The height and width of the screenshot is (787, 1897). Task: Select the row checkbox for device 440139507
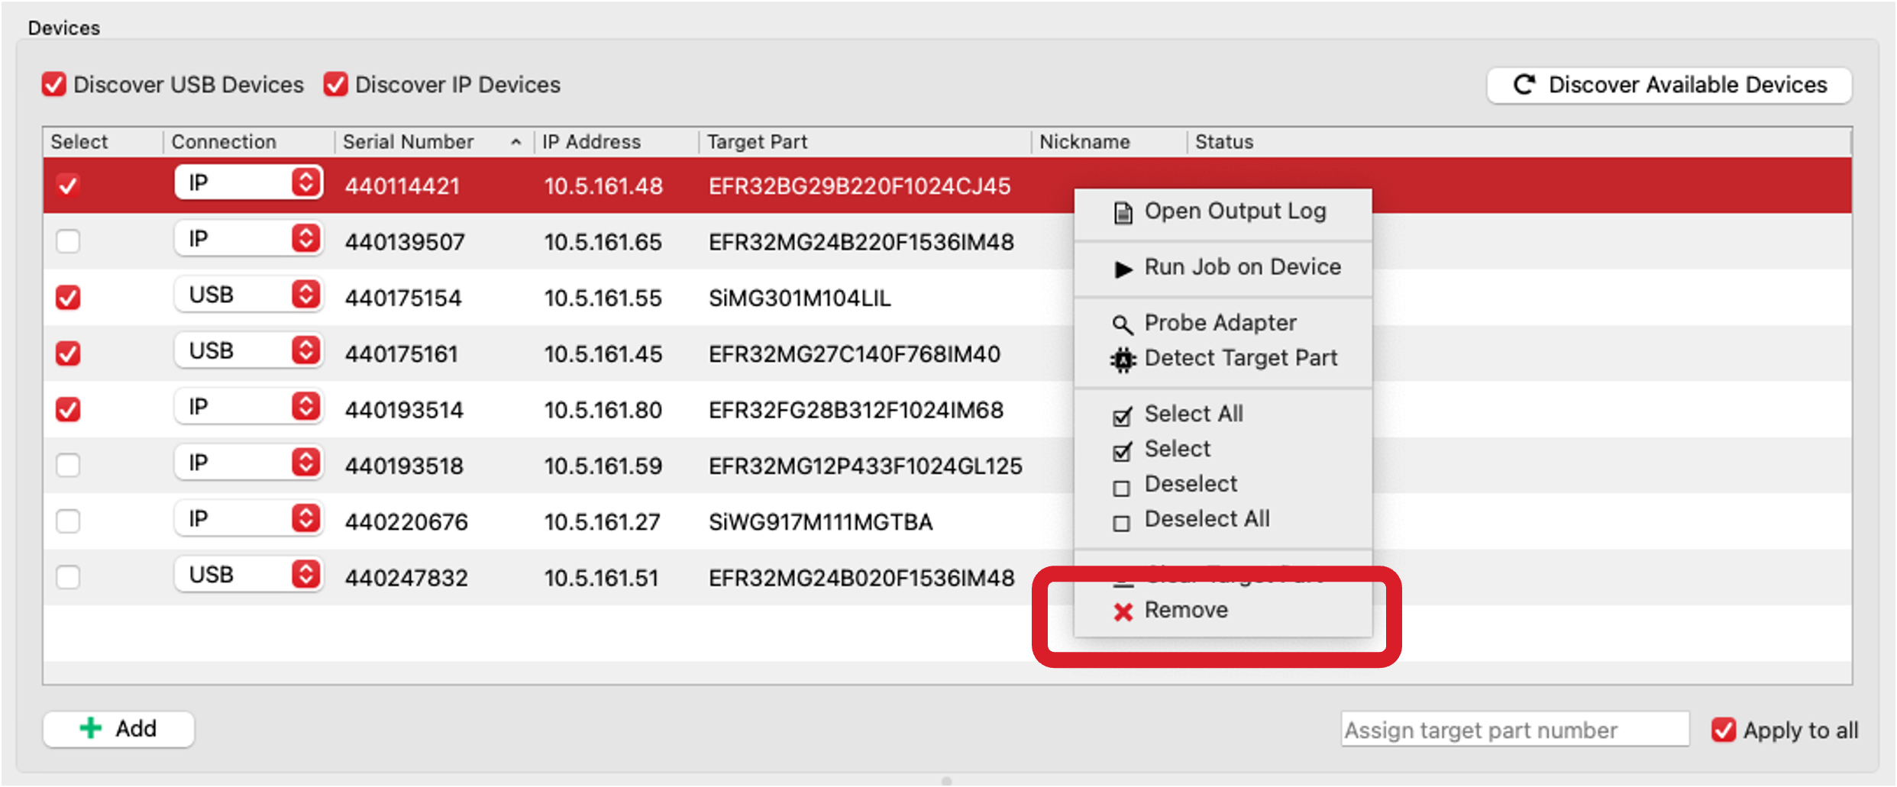pyautogui.click(x=68, y=241)
